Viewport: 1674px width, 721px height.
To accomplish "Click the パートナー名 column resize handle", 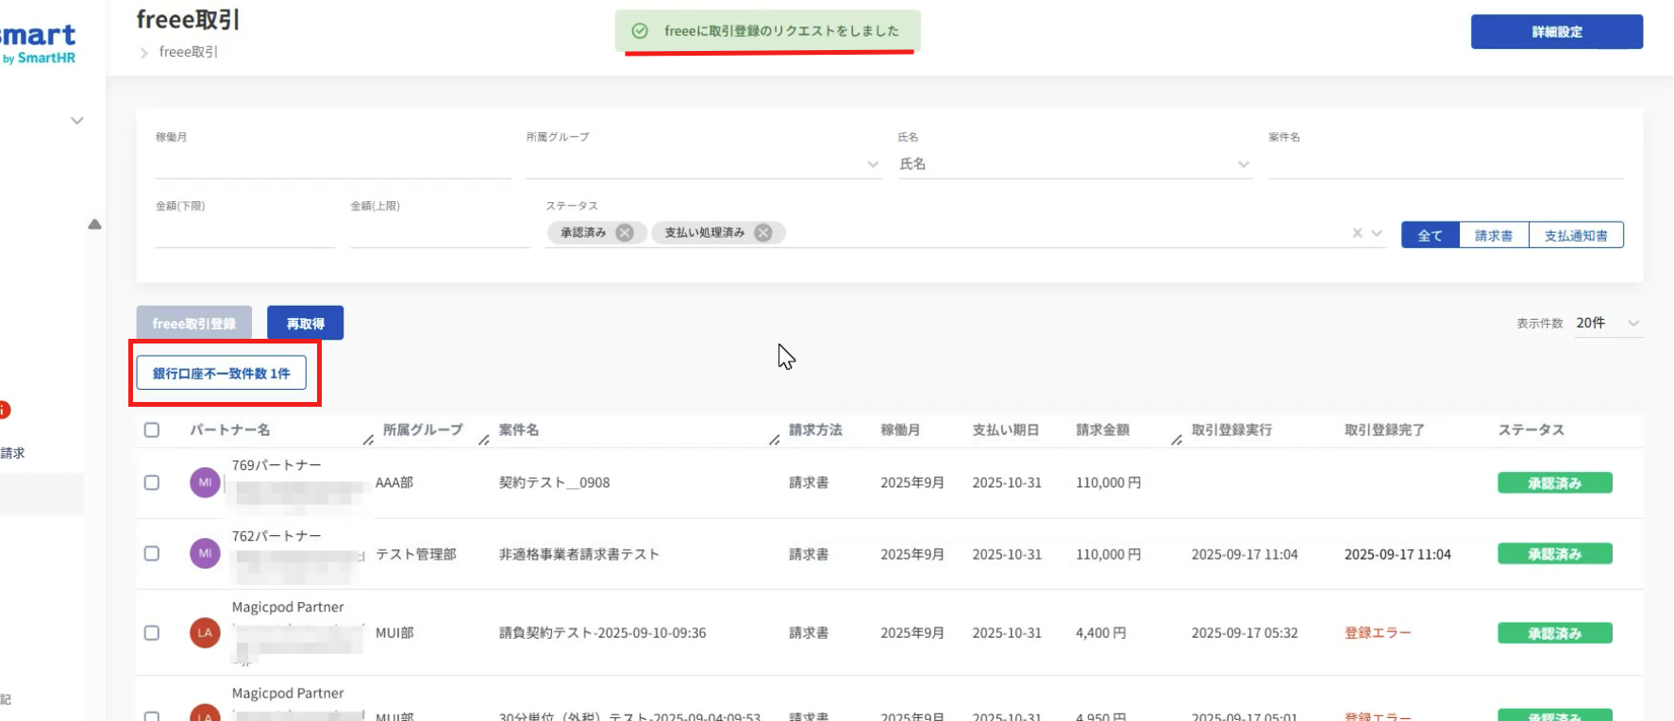I will [x=368, y=440].
